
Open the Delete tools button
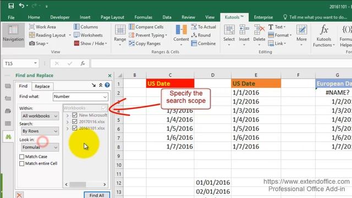coord(259,35)
